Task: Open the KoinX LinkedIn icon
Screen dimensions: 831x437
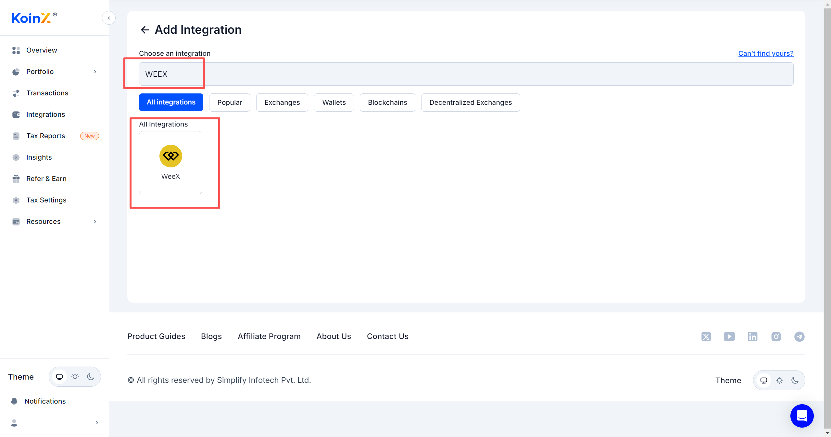Action: coord(752,336)
